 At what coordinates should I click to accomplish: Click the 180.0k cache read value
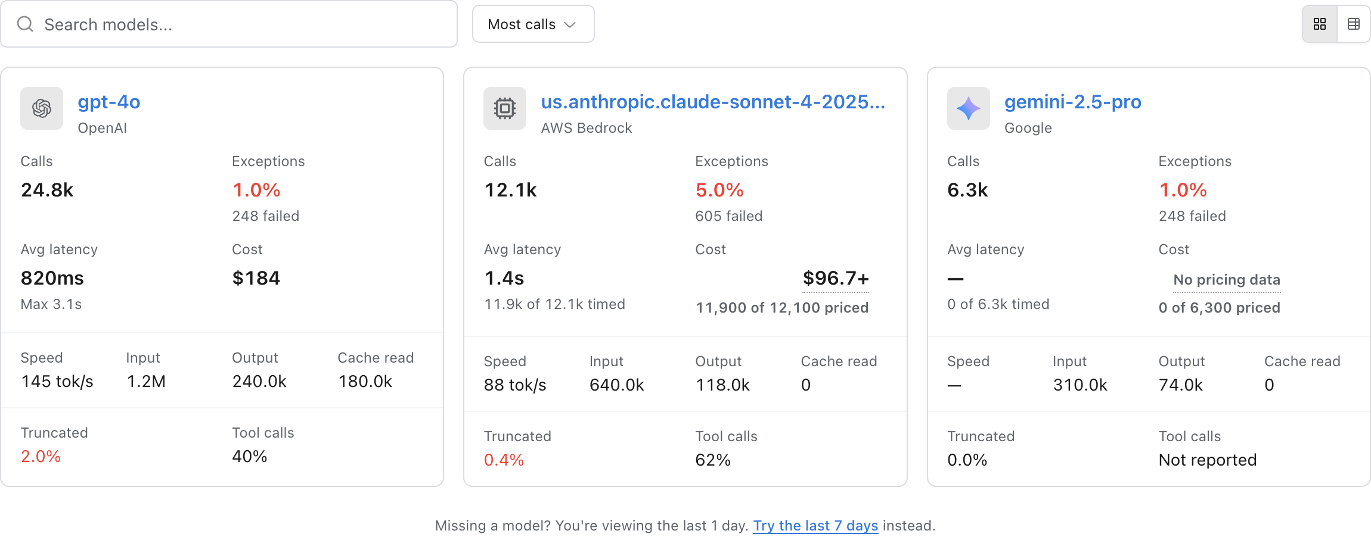point(365,382)
